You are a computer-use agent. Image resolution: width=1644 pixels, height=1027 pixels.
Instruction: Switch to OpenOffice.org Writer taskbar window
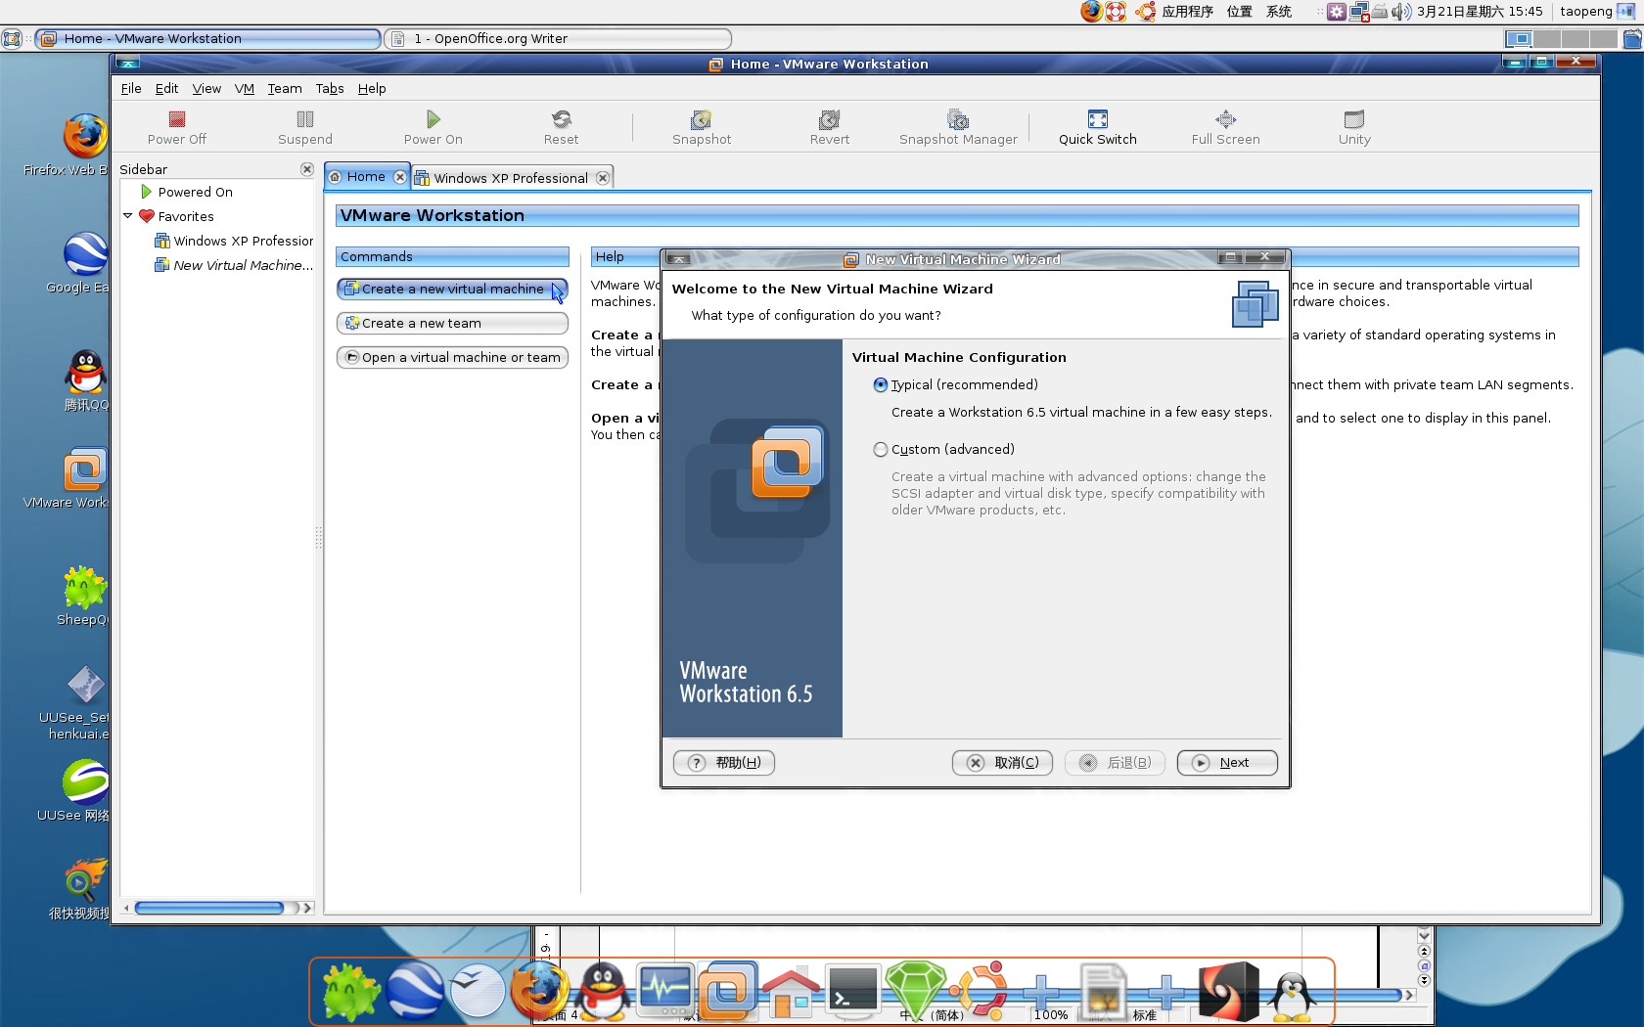pyautogui.click(x=558, y=39)
